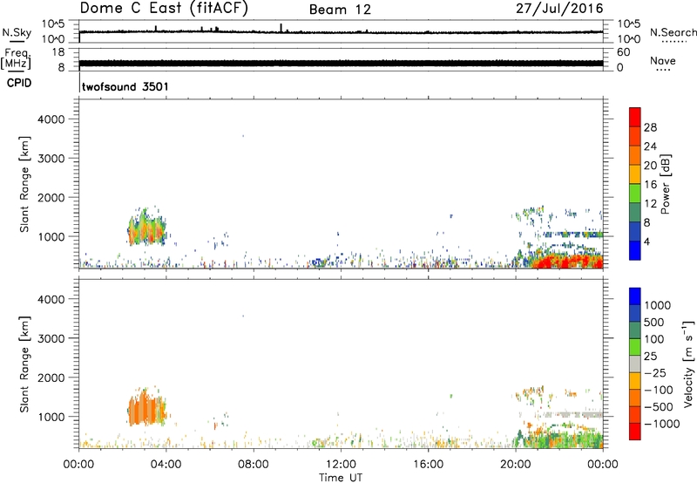
Task: Click the "−1000" label on Velocity colorbar
Action: pos(661,424)
